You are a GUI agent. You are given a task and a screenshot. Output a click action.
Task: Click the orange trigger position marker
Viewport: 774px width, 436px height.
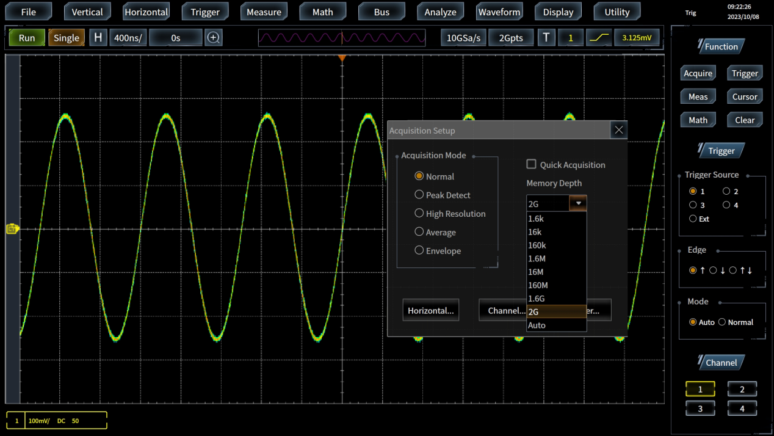(342, 58)
